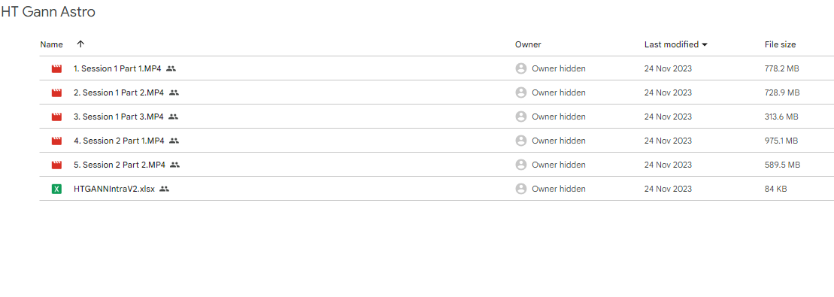Open the HTGANNIntraV2.xlsx spreadsheet file name
The height and width of the screenshot is (297, 834).
pyautogui.click(x=114, y=189)
